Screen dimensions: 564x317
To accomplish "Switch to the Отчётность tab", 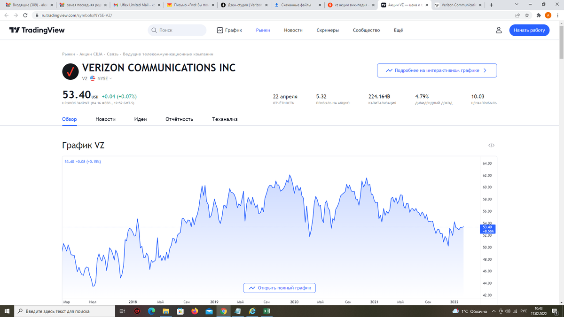I will 180,119.
